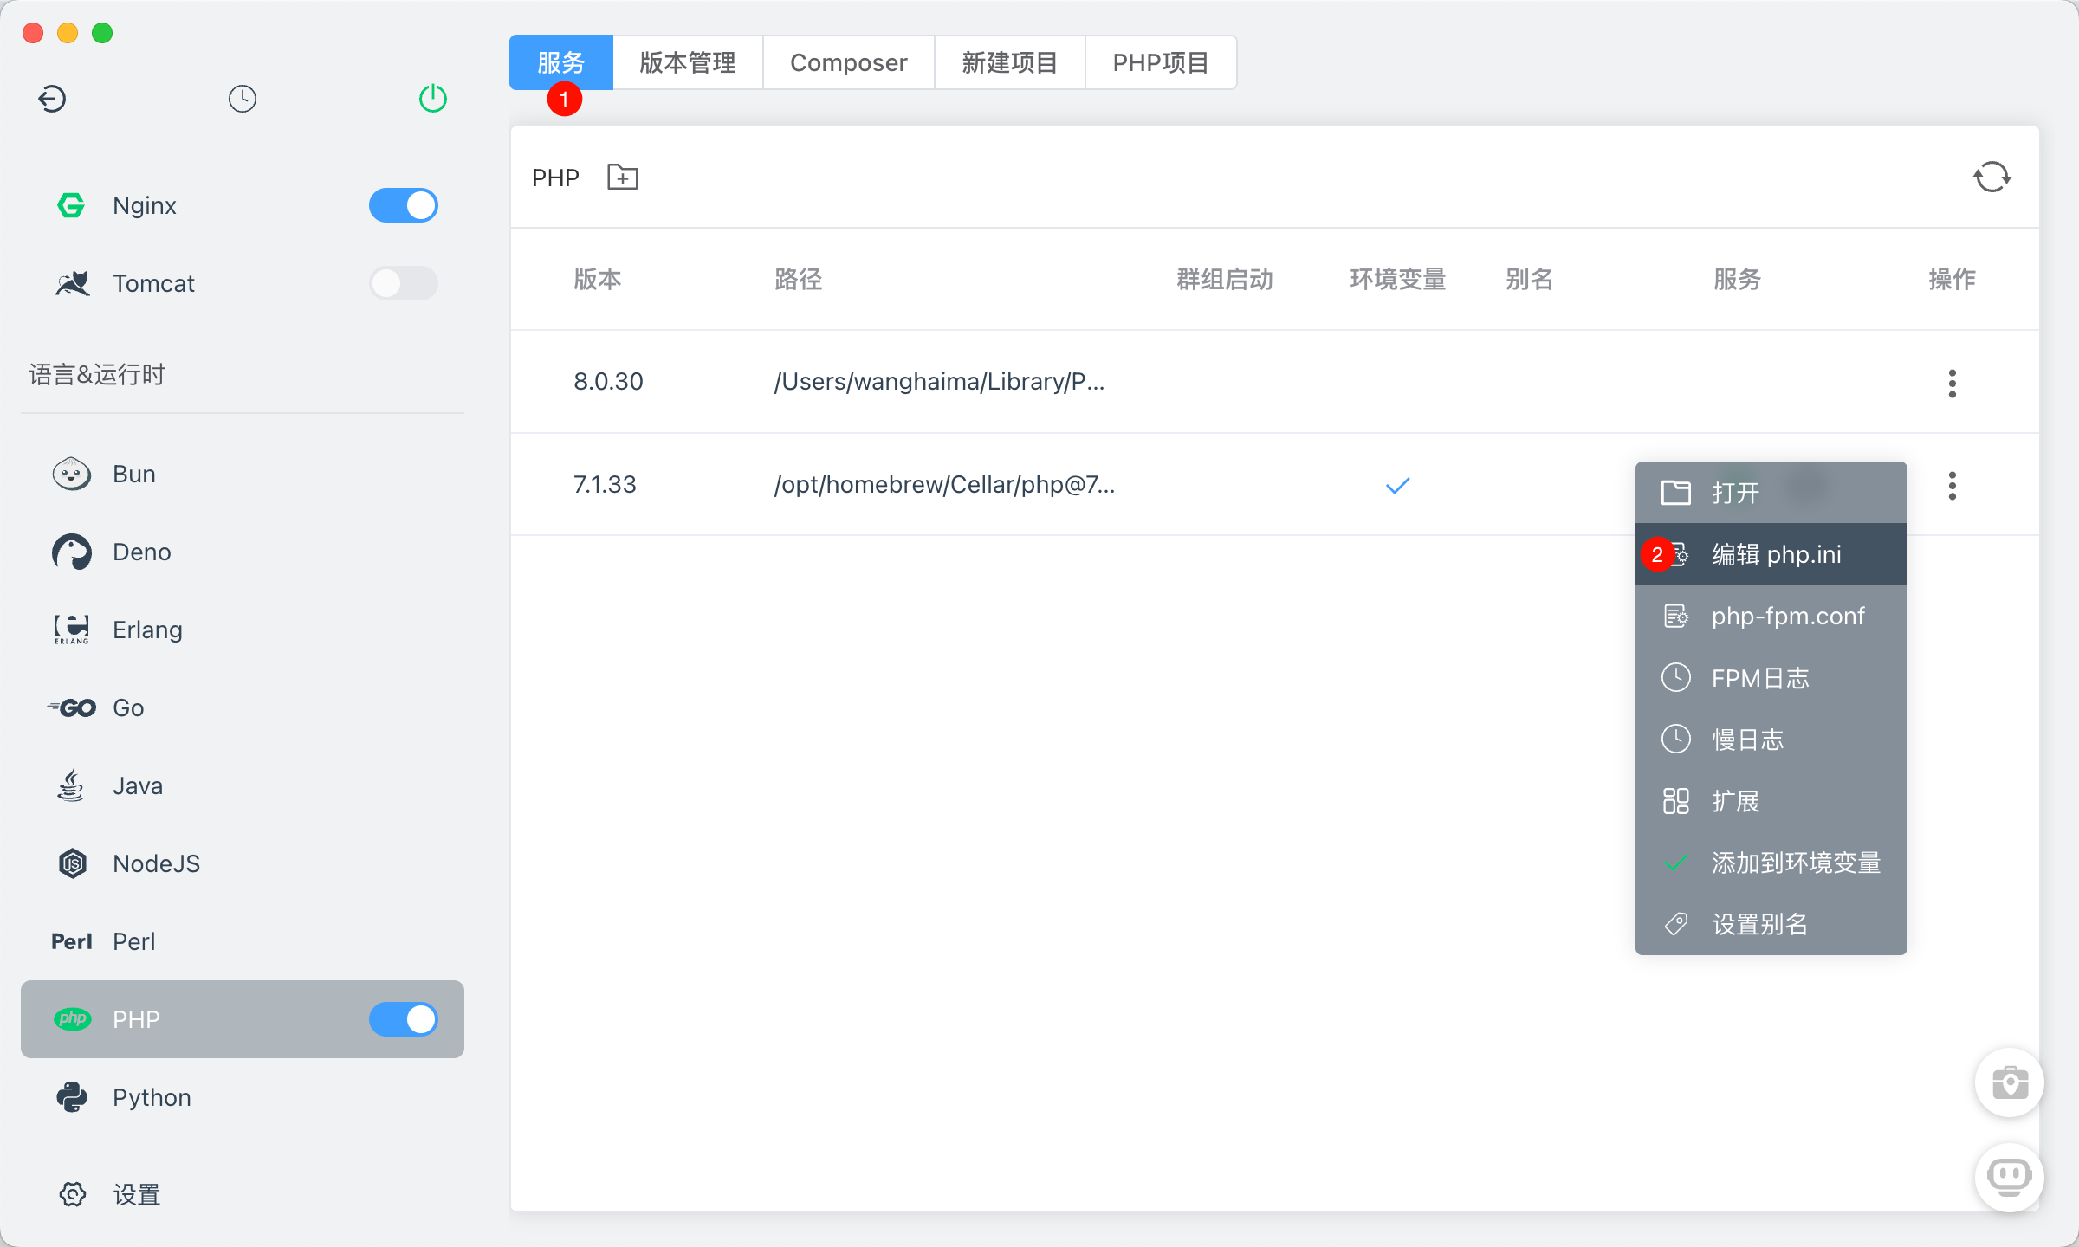Click the 别名 column header
The width and height of the screenshot is (2079, 1247).
(1529, 279)
